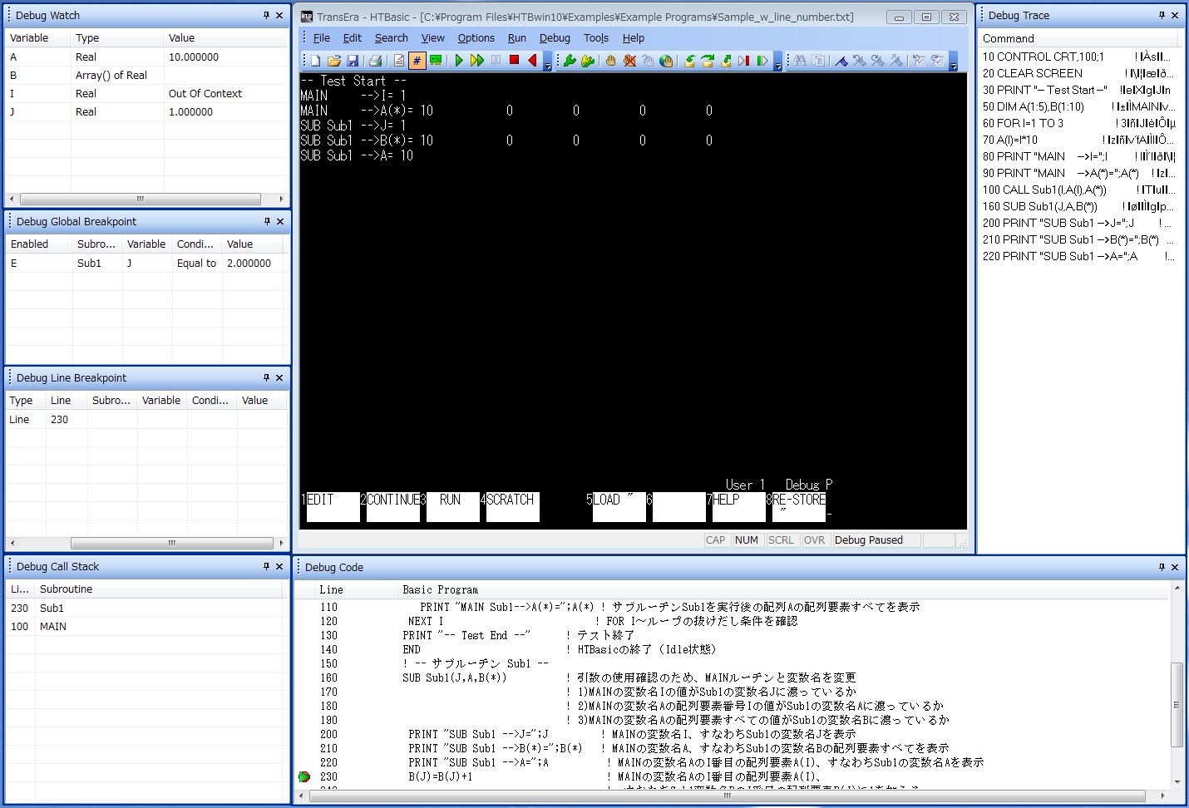The height and width of the screenshot is (808, 1189).
Task: Open the Options menu
Action: [476, 37]
